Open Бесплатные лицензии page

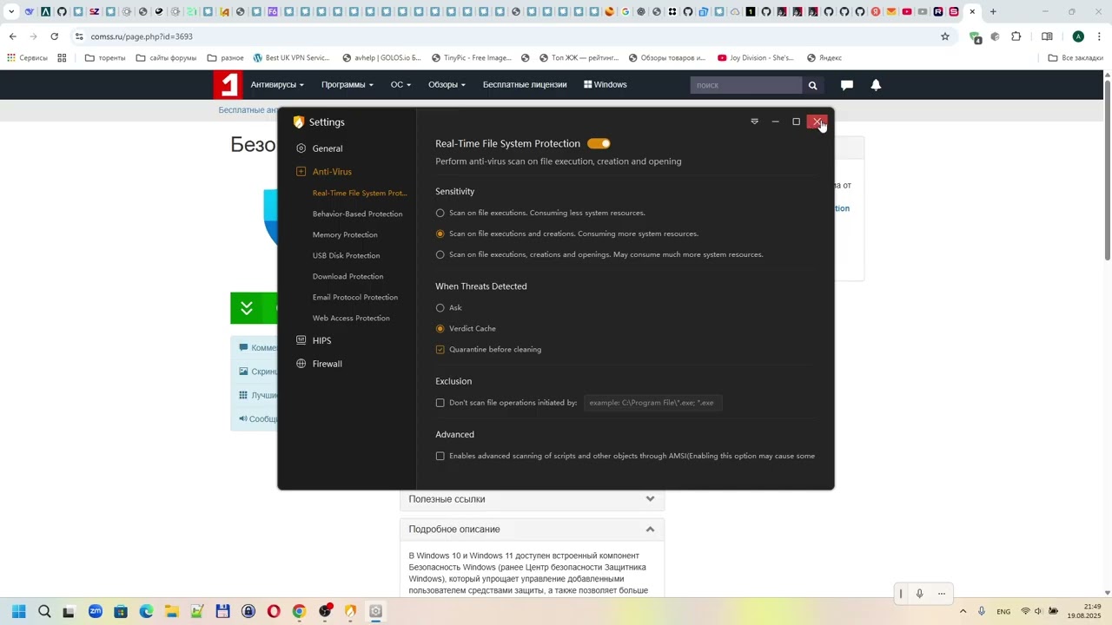click(x=525, y=84)
